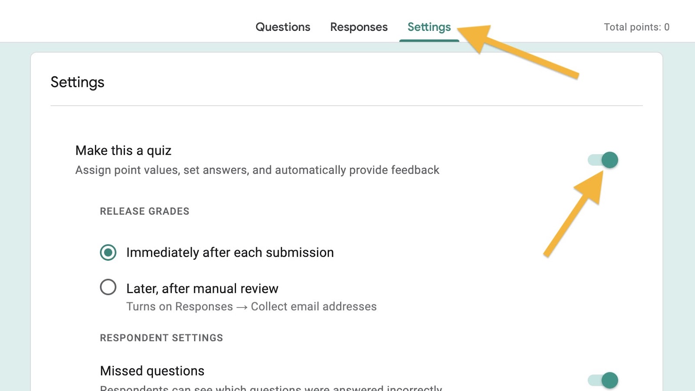The width and height of the screenshot is (695, 391).
Task: Click the Missed questions label
Action: click(152, 371)
